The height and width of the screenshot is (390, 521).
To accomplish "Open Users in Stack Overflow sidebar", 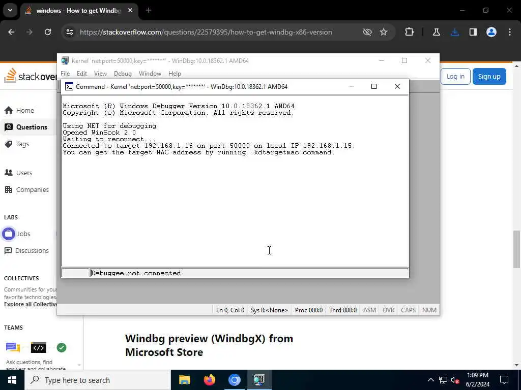I will (x=24, y=173).
